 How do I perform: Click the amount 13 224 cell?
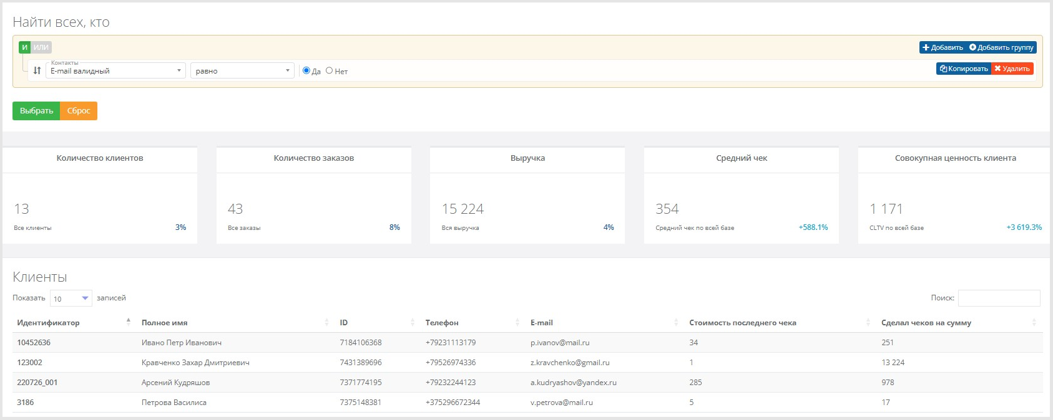tap(893, 363)
